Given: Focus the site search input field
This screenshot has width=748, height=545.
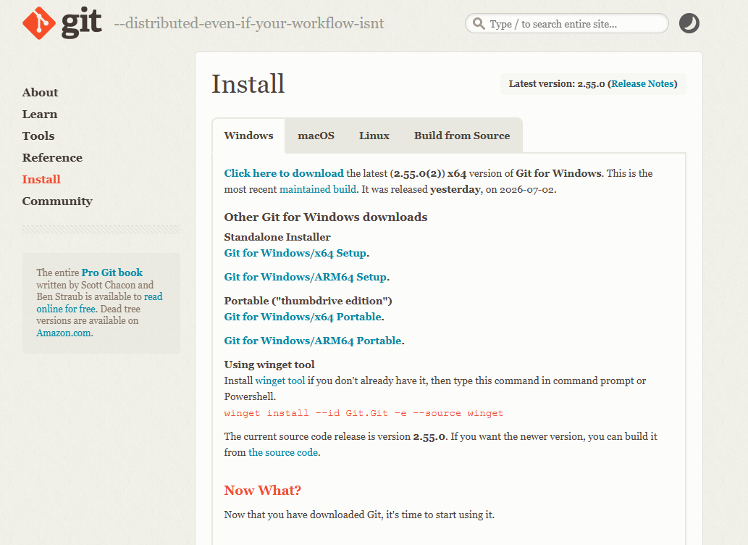Looking at the screenshot, I should point(567,23).
